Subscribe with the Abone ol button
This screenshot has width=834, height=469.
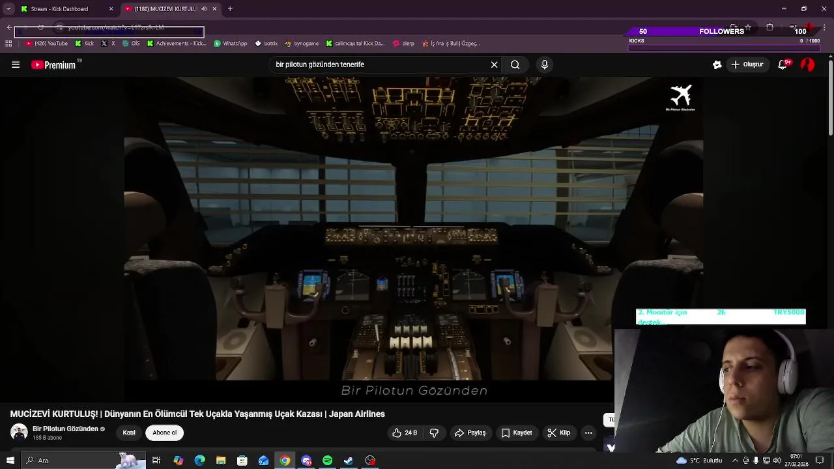pyautogui.click(x=165, y=433)
